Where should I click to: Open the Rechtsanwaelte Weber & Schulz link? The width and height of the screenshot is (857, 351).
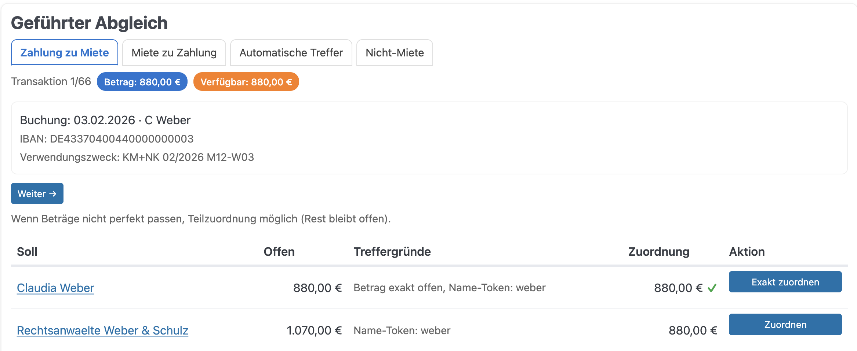pyautogui.click(x=102, y=330)
